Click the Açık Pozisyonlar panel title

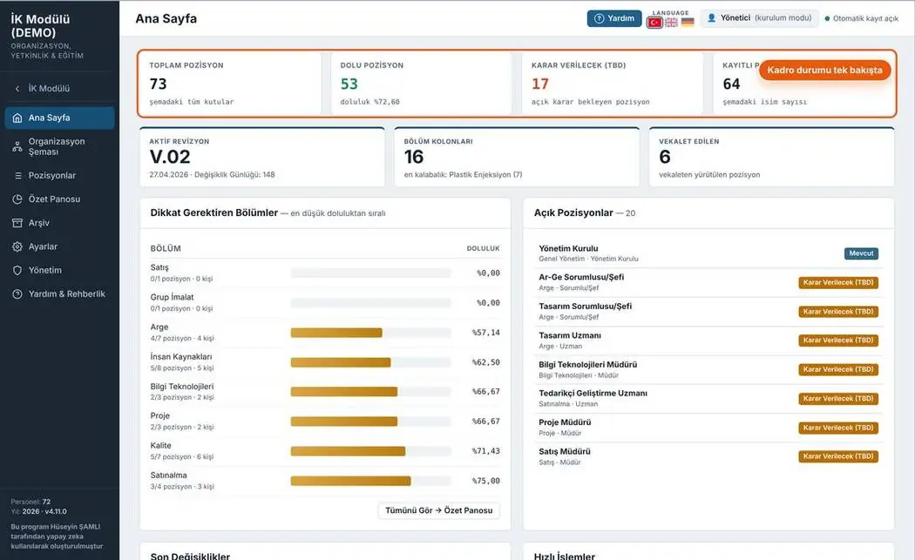point(573,213)
